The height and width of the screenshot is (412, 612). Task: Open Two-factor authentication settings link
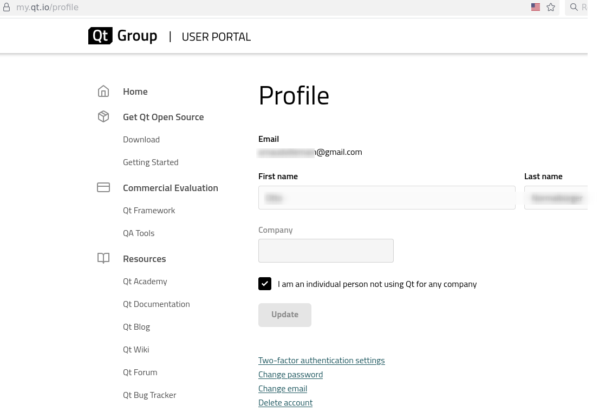[321, 361]
